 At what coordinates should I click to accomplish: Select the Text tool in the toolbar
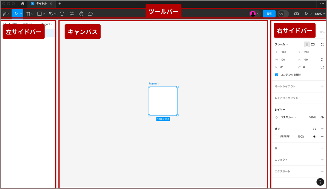[62, 14]
